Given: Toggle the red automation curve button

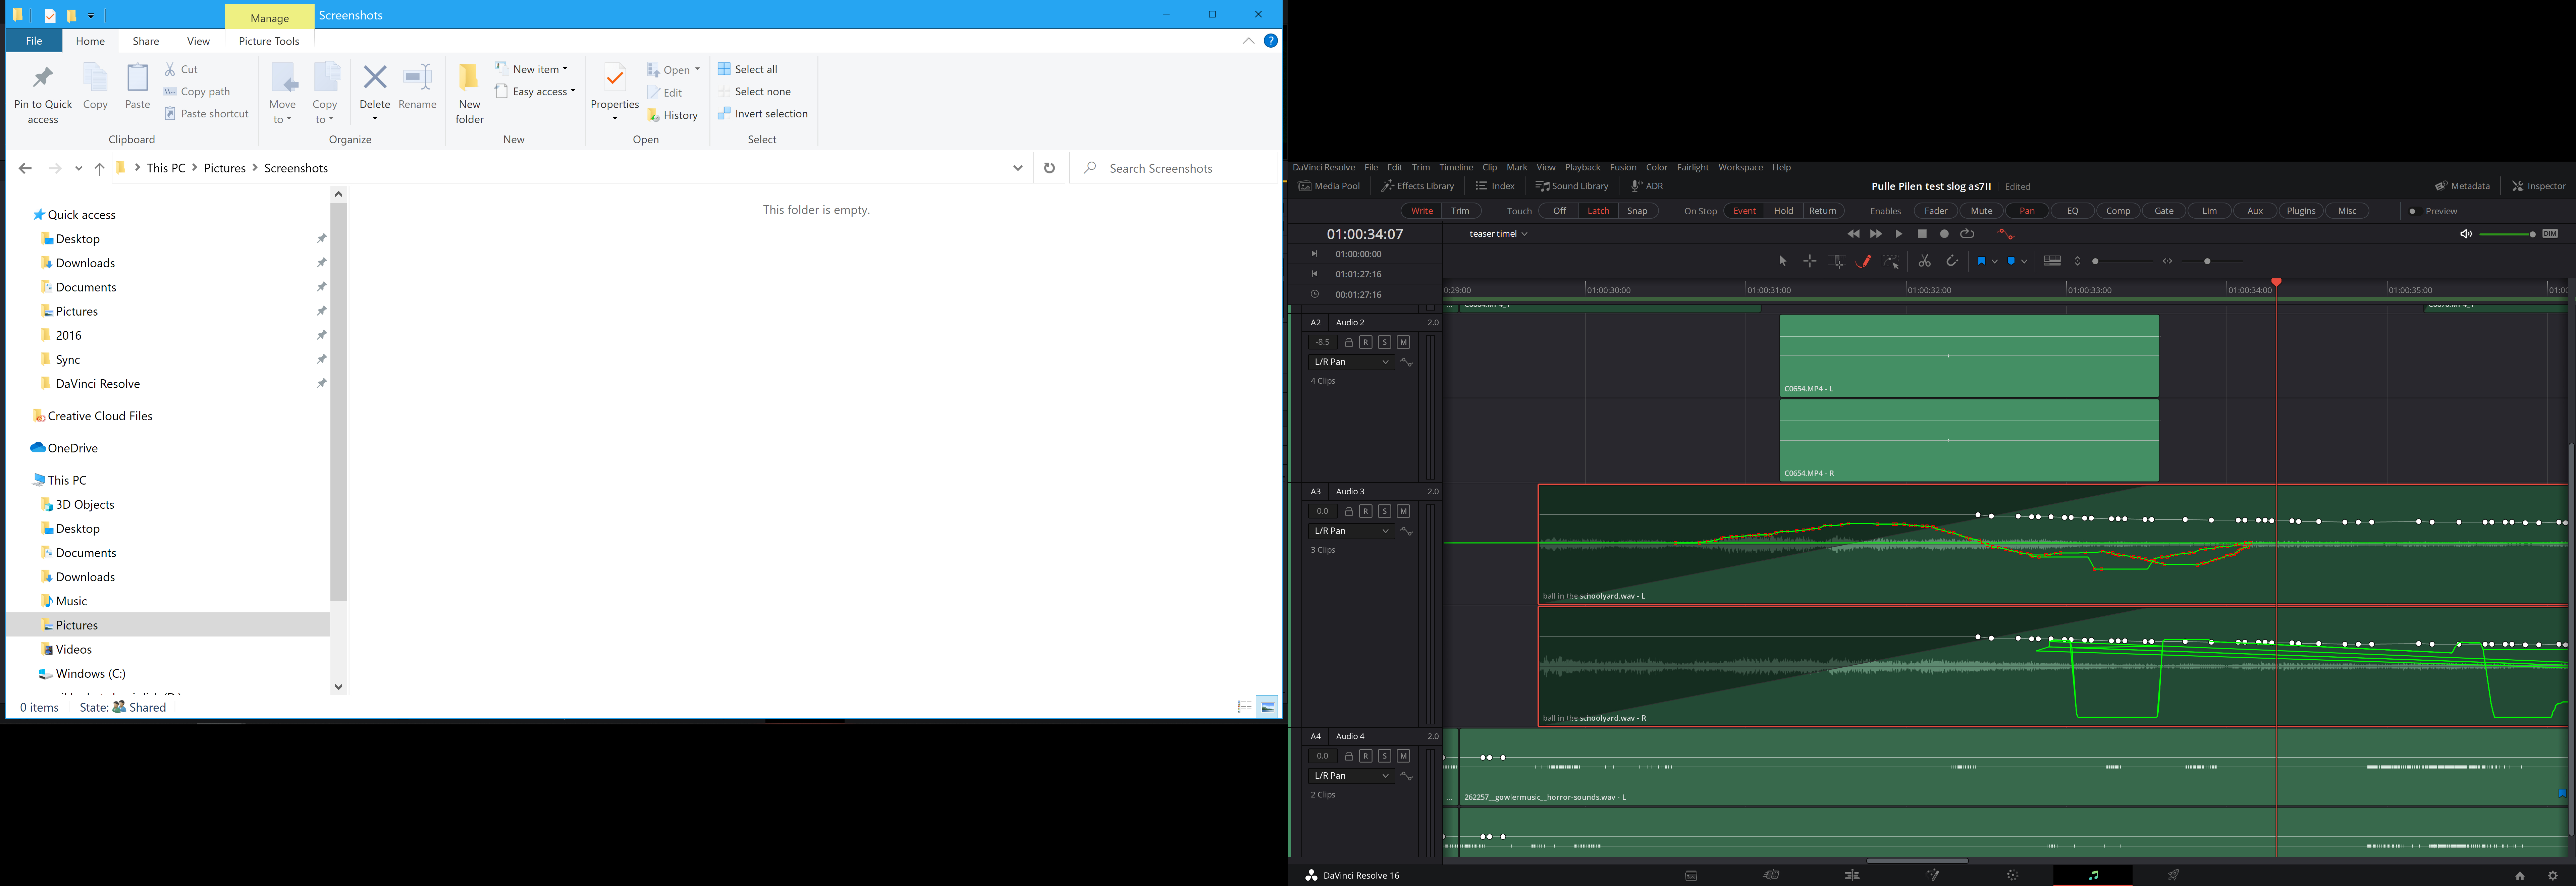Looking at the screenshot, I should point(2006,234).
